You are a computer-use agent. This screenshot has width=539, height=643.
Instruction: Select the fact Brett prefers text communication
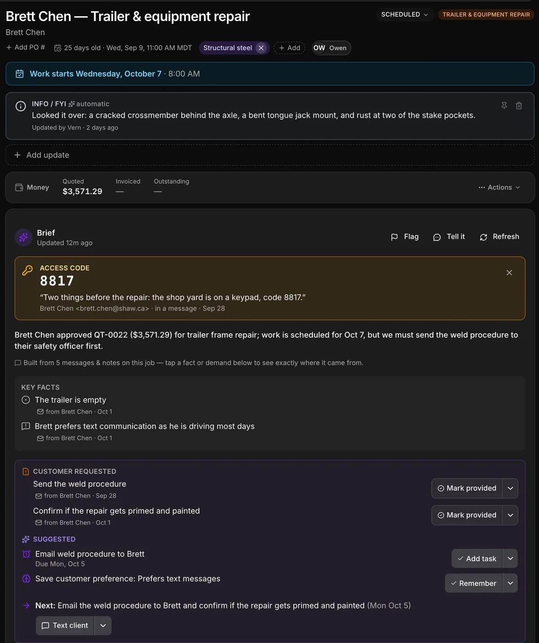click(x=145, y=426)
